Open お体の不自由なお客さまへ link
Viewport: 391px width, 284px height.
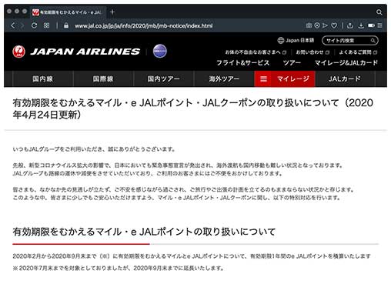click(x=256, y=52)
